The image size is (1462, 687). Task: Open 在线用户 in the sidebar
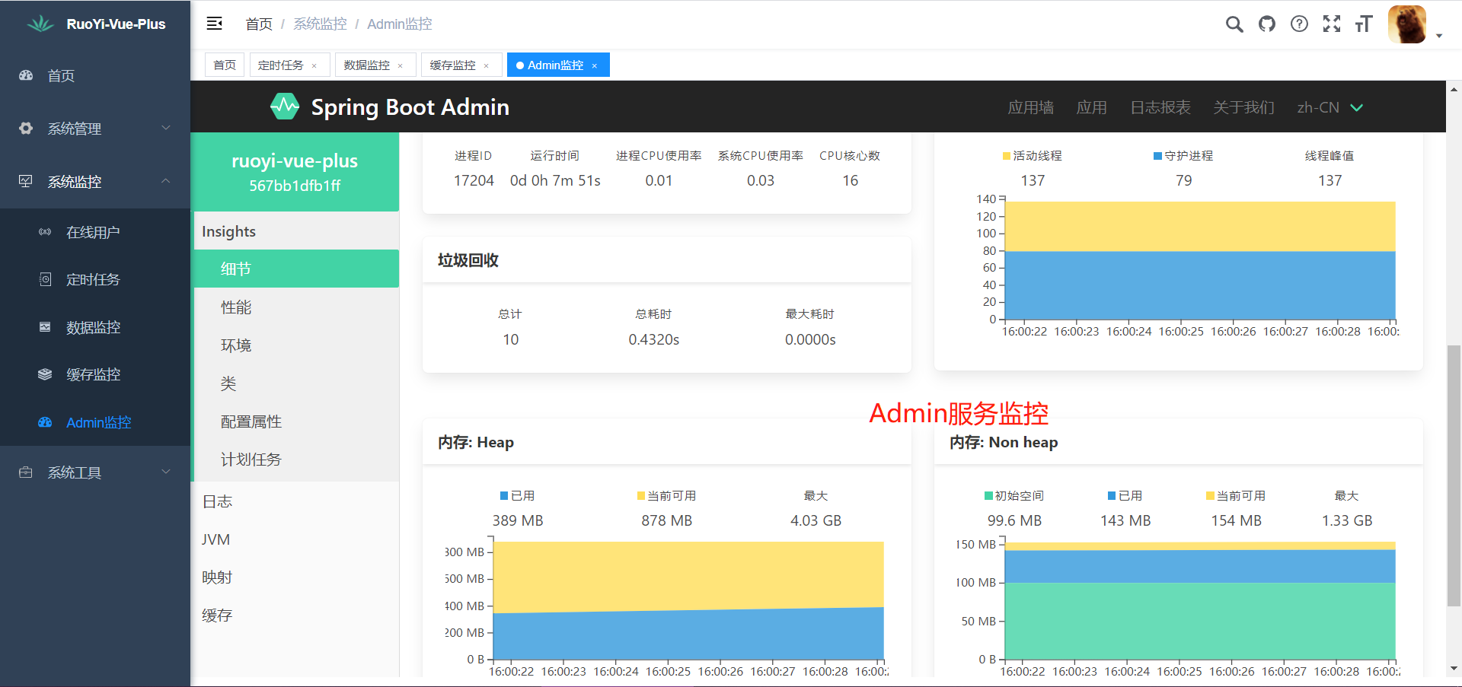tap(93, 232)
